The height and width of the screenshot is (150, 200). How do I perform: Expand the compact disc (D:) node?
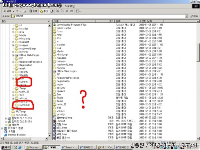pyautogui.click(x=6, y=118)
